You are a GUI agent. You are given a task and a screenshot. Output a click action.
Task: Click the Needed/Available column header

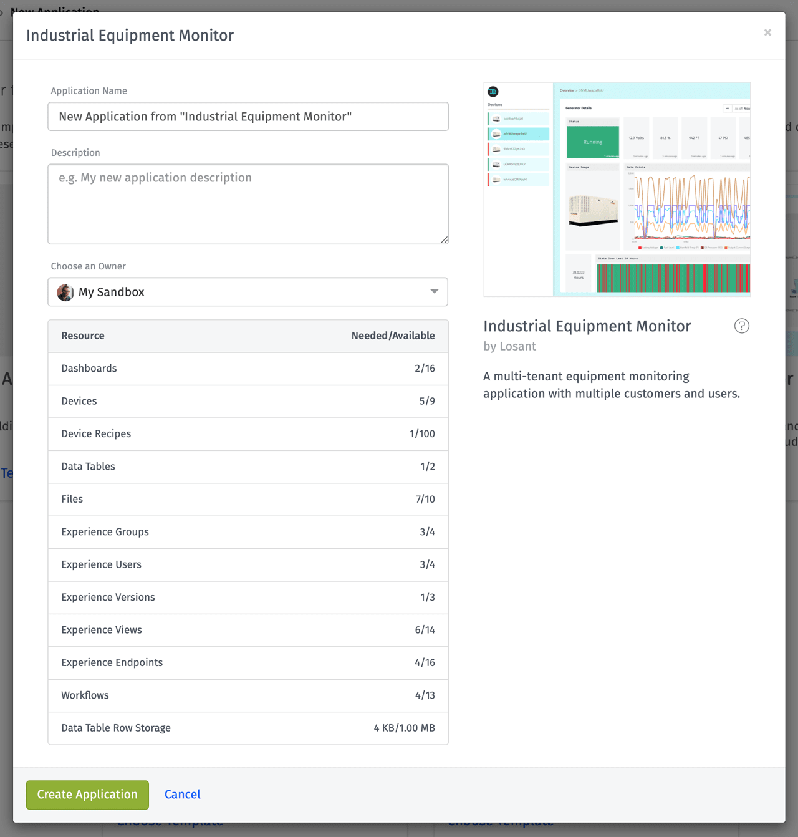coord(393,336)
